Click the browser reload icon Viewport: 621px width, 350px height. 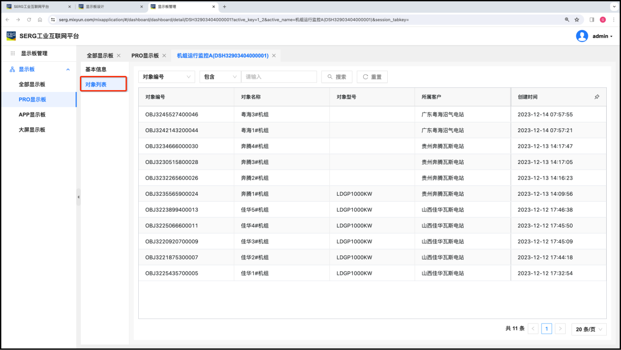tap(29, 20)
